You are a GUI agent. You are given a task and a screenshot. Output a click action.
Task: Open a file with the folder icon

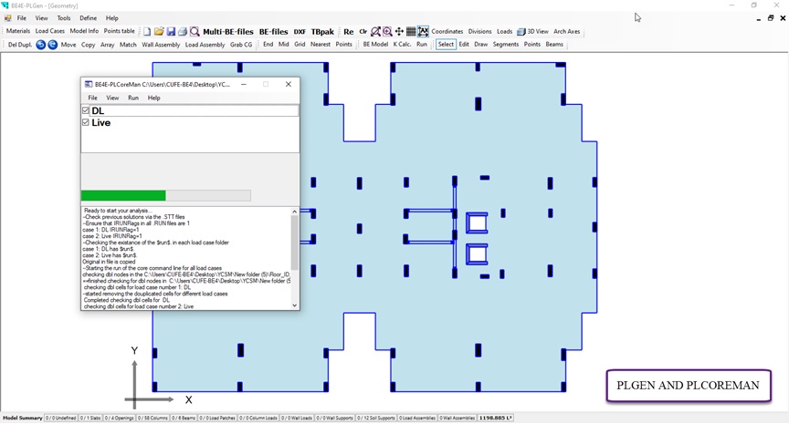pyautogui.click(x=159, y=32)
